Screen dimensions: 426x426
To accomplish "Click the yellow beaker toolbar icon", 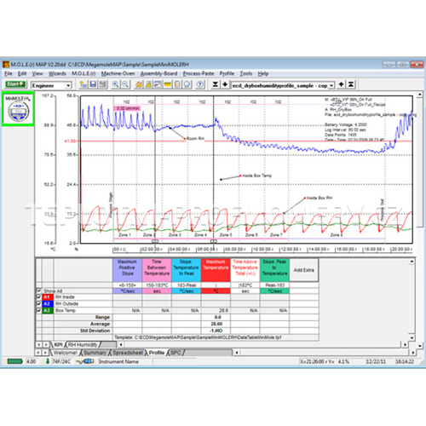I will [x=148, y=84].
